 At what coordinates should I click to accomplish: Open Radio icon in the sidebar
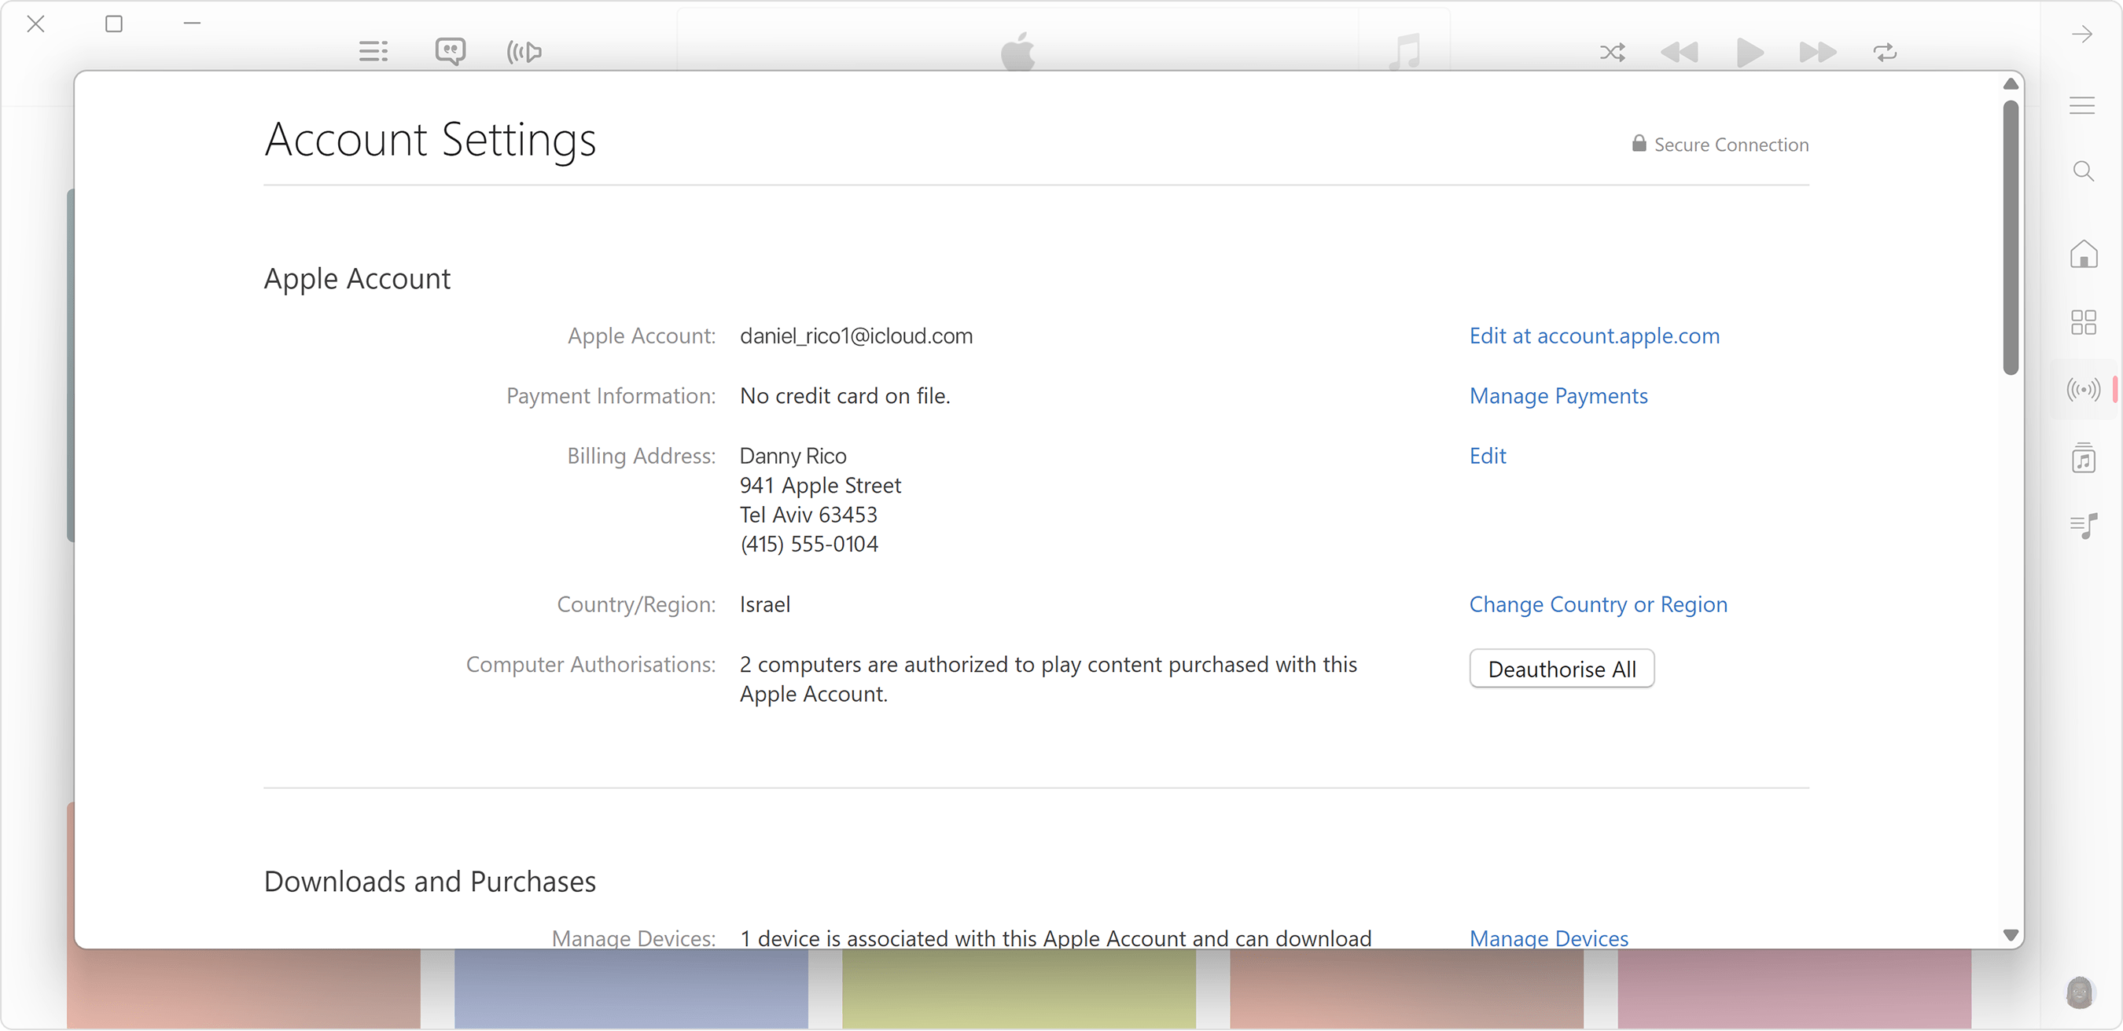click(2083, 390)
